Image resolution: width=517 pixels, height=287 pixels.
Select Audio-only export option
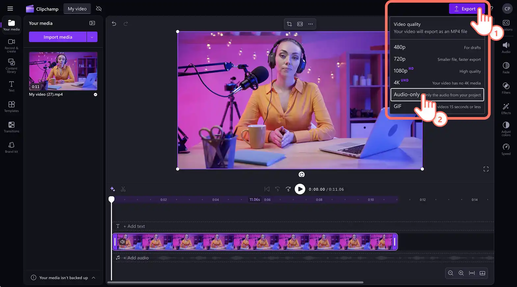437,95
